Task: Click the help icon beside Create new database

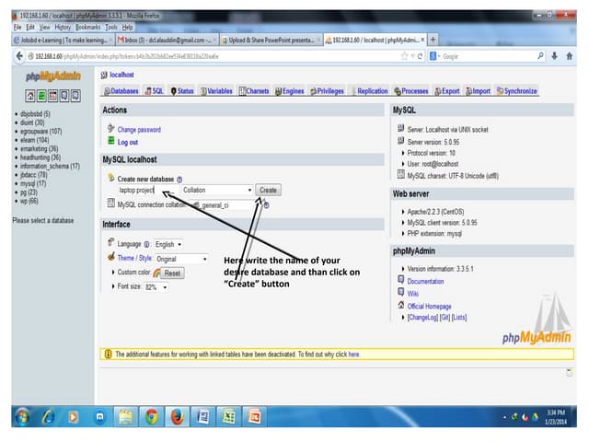Action: [179, 179]
